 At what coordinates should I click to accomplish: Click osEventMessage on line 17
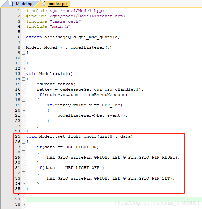(107, 95)
